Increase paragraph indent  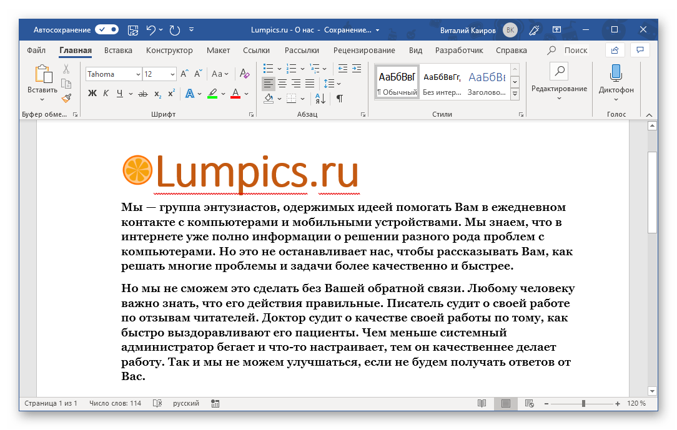[357, 69]
